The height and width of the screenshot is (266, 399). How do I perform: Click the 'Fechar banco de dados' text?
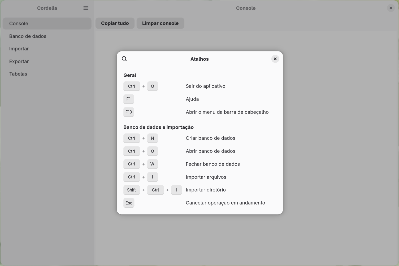[x=213, y=164]
